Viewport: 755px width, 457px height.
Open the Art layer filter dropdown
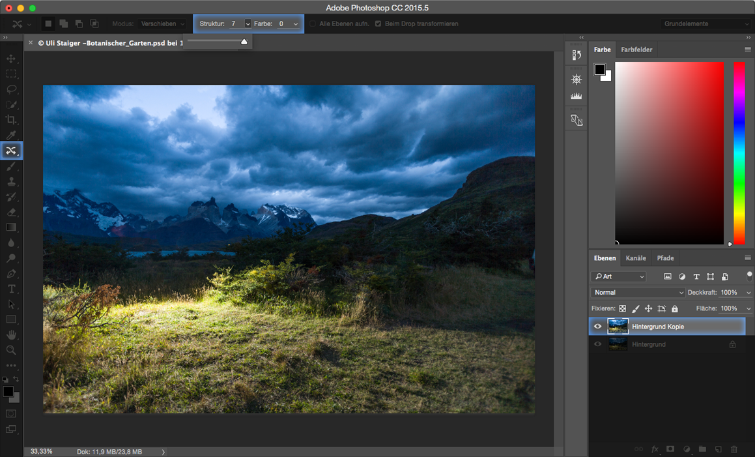click(x=618, y=276)
